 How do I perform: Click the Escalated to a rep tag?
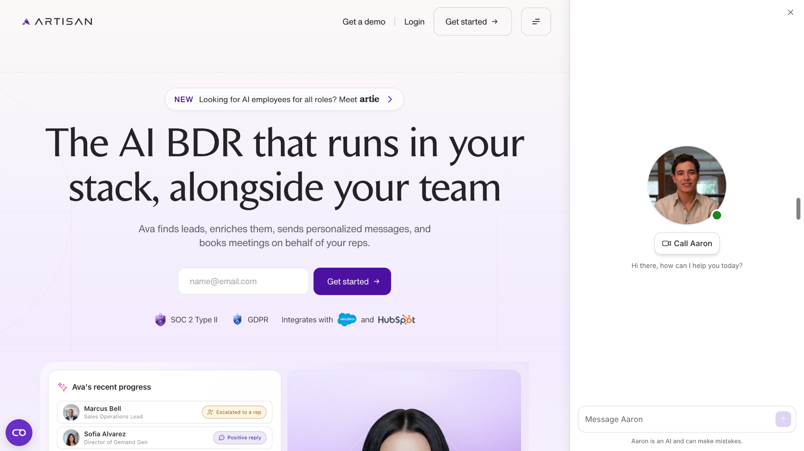coord(234,412)
